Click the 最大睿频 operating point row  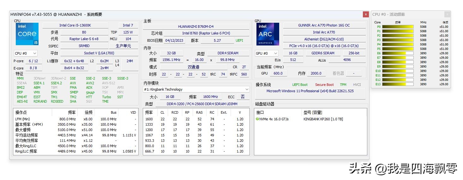76,130
